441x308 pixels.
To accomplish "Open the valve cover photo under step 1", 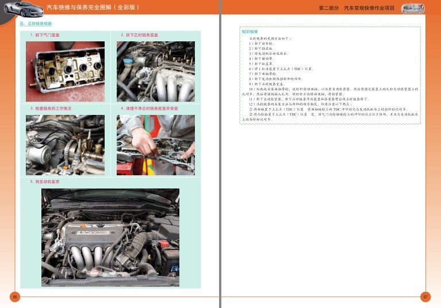I will pyautogui.click(x=65, y=71).
